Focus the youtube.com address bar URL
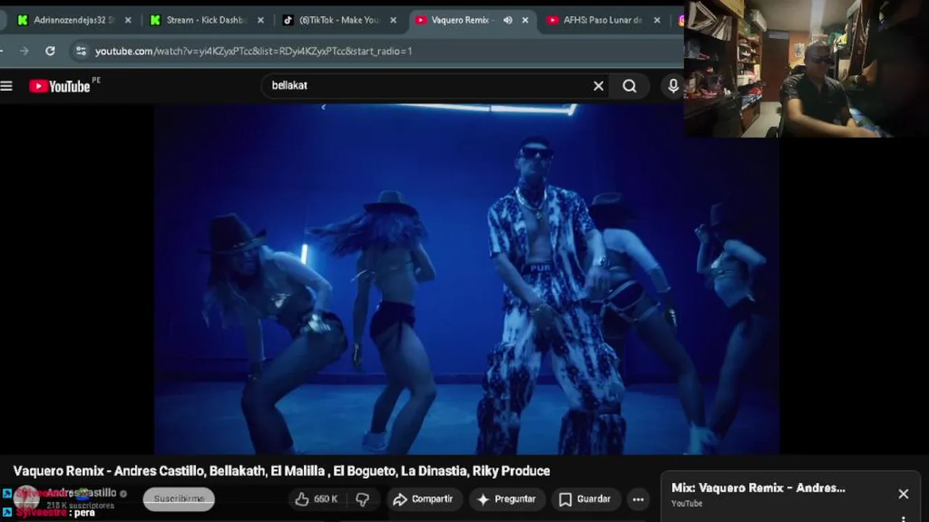 point(253,51)
